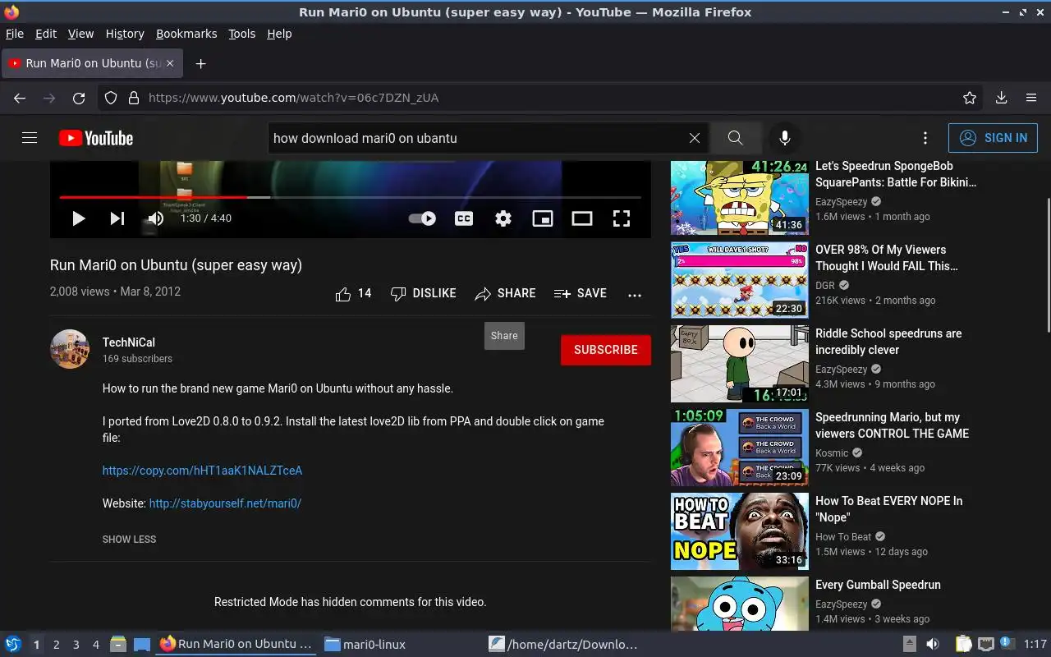
Task: Click the SIGN IN button
Action: coord(993,138)
